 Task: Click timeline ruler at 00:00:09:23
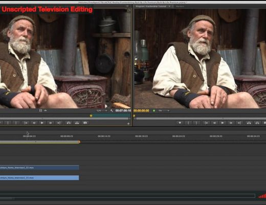[x=66, y=136]
